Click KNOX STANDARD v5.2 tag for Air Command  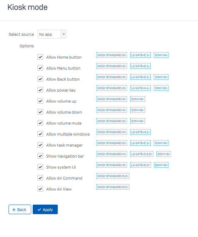(113, 176)
